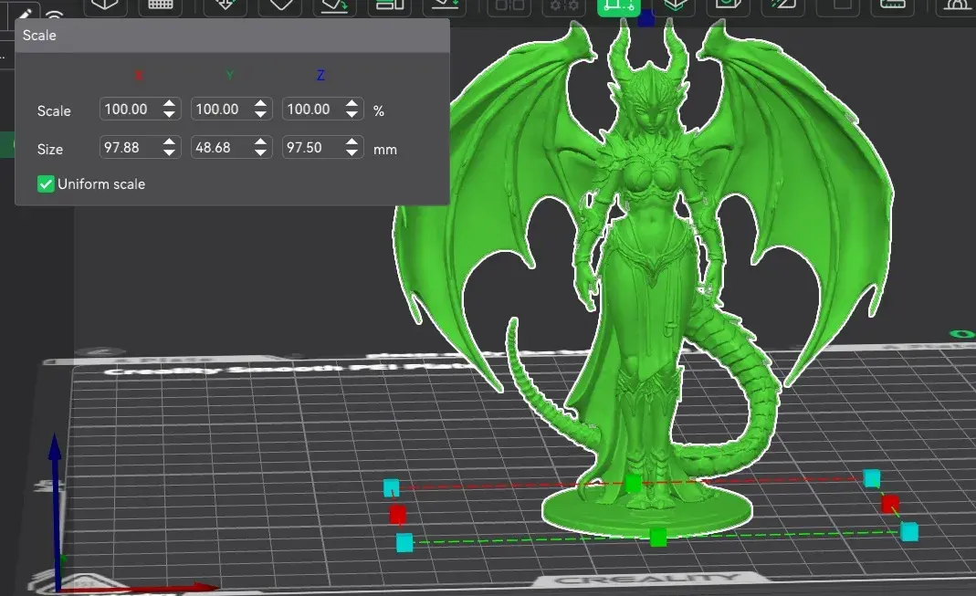Decrease Y Scale with its down arrow

click(261, 114)
